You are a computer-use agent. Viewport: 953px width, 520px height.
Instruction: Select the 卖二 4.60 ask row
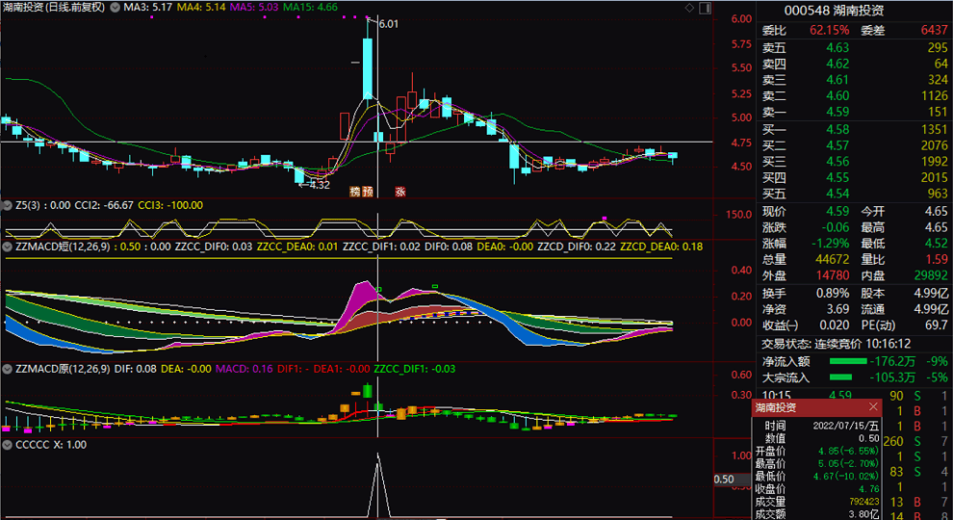[855, 96]
